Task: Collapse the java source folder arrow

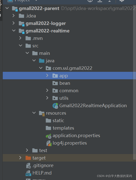Action: coord(34,60)
